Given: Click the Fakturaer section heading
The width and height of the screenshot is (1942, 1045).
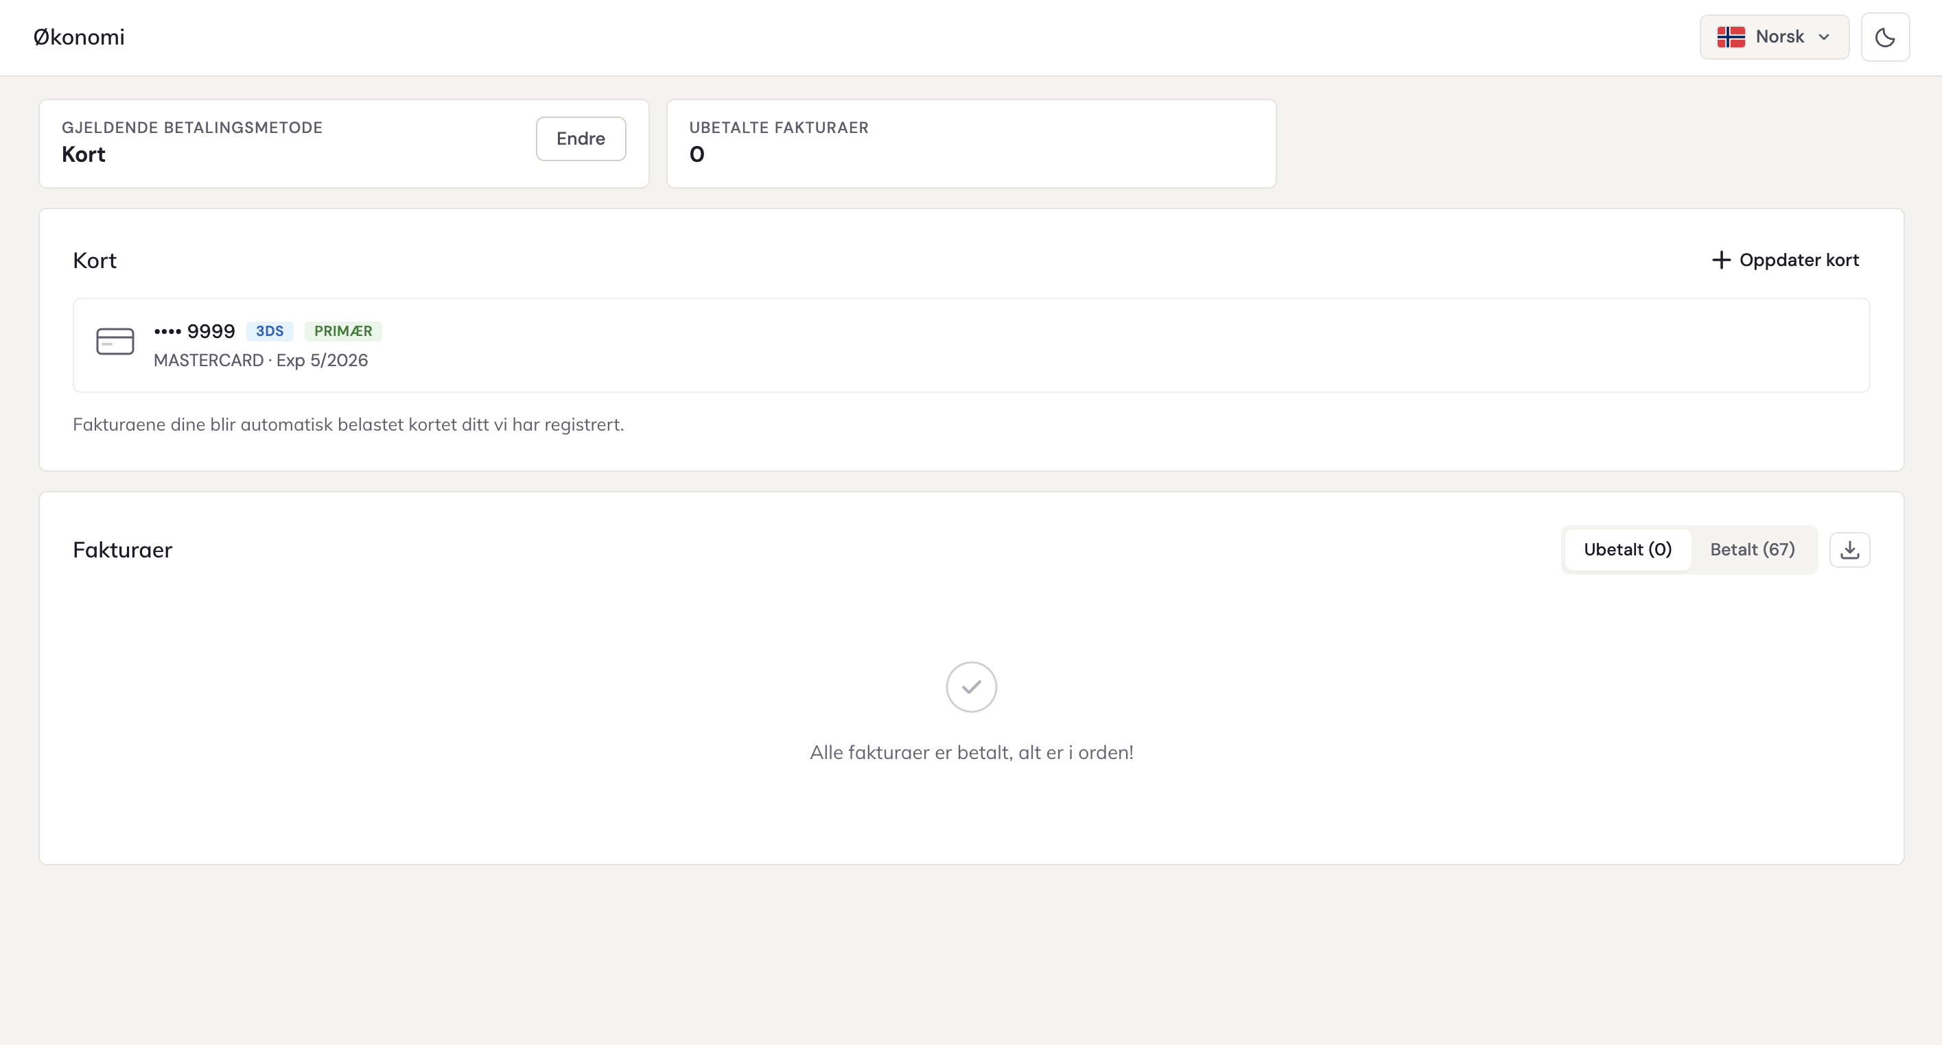Looking at the screenshot, I should click(122, 550).
